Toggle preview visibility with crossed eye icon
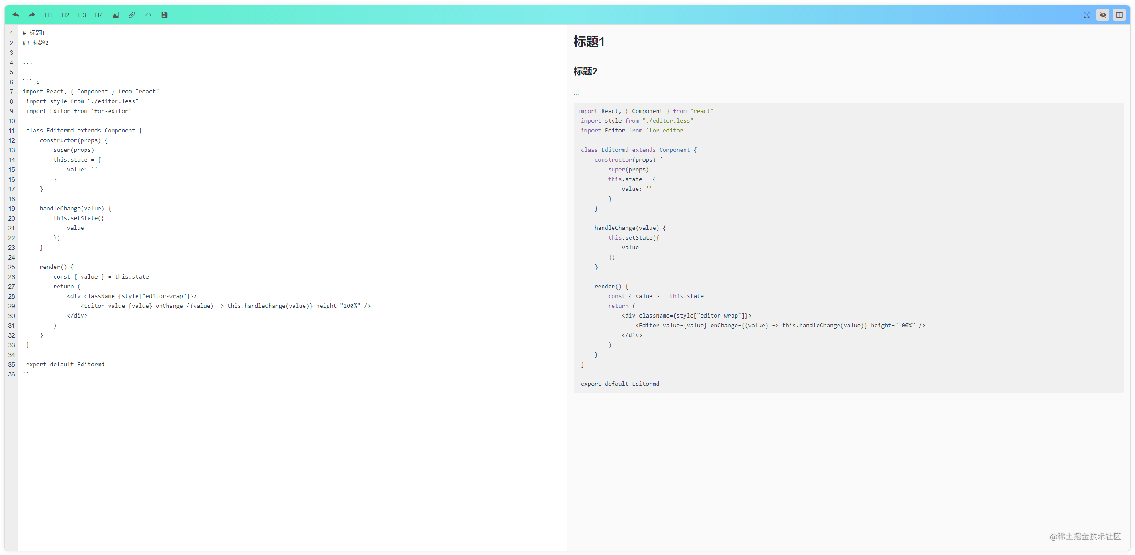 pos(1103,15)
